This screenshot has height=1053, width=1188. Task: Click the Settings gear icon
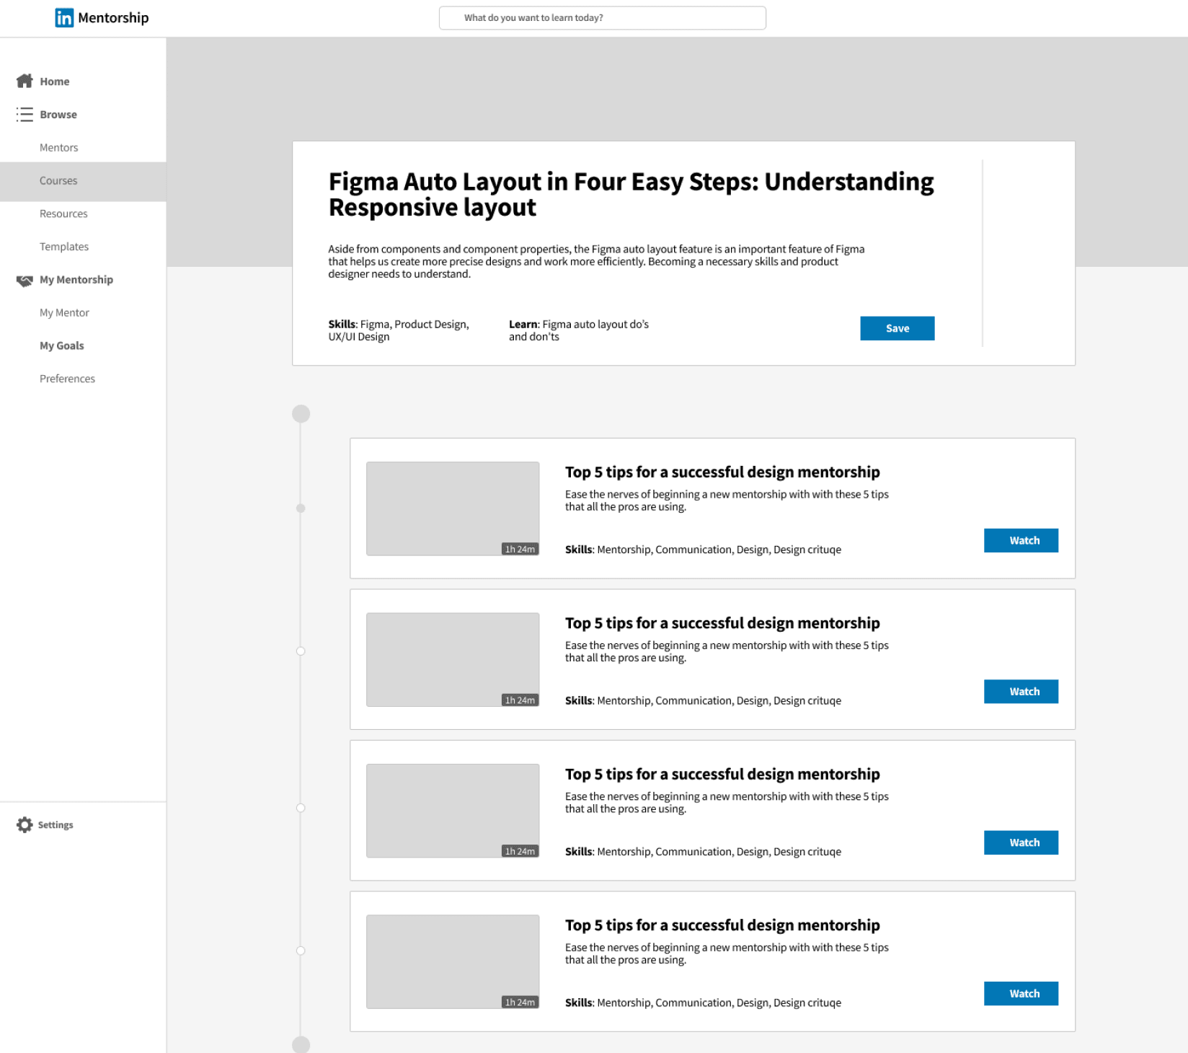[x=25, y=824]
